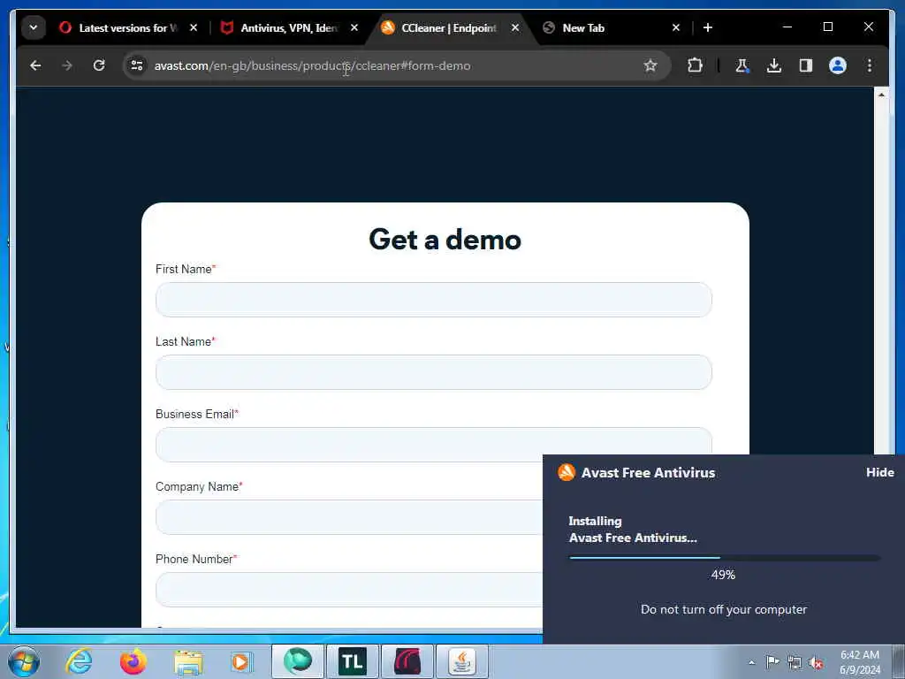Image resolution: width=905 pixels, height=679 pixels.
Task: Click the Phone Number field
Action: (x=349, y=590)
